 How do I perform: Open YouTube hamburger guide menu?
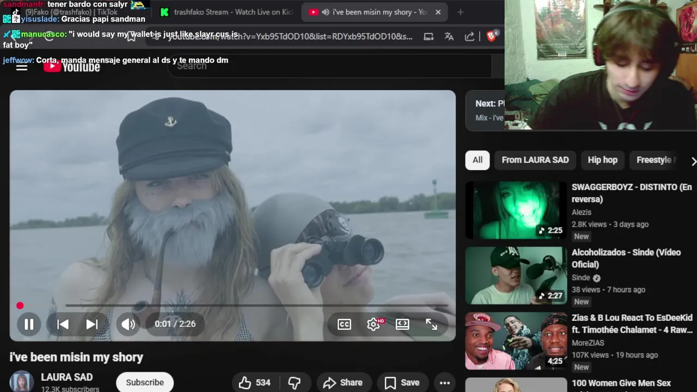click(x=22, y=67)
